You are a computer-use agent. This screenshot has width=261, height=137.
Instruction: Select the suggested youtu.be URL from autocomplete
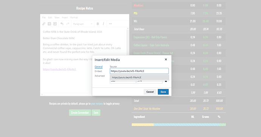click(x=139, y=78)
